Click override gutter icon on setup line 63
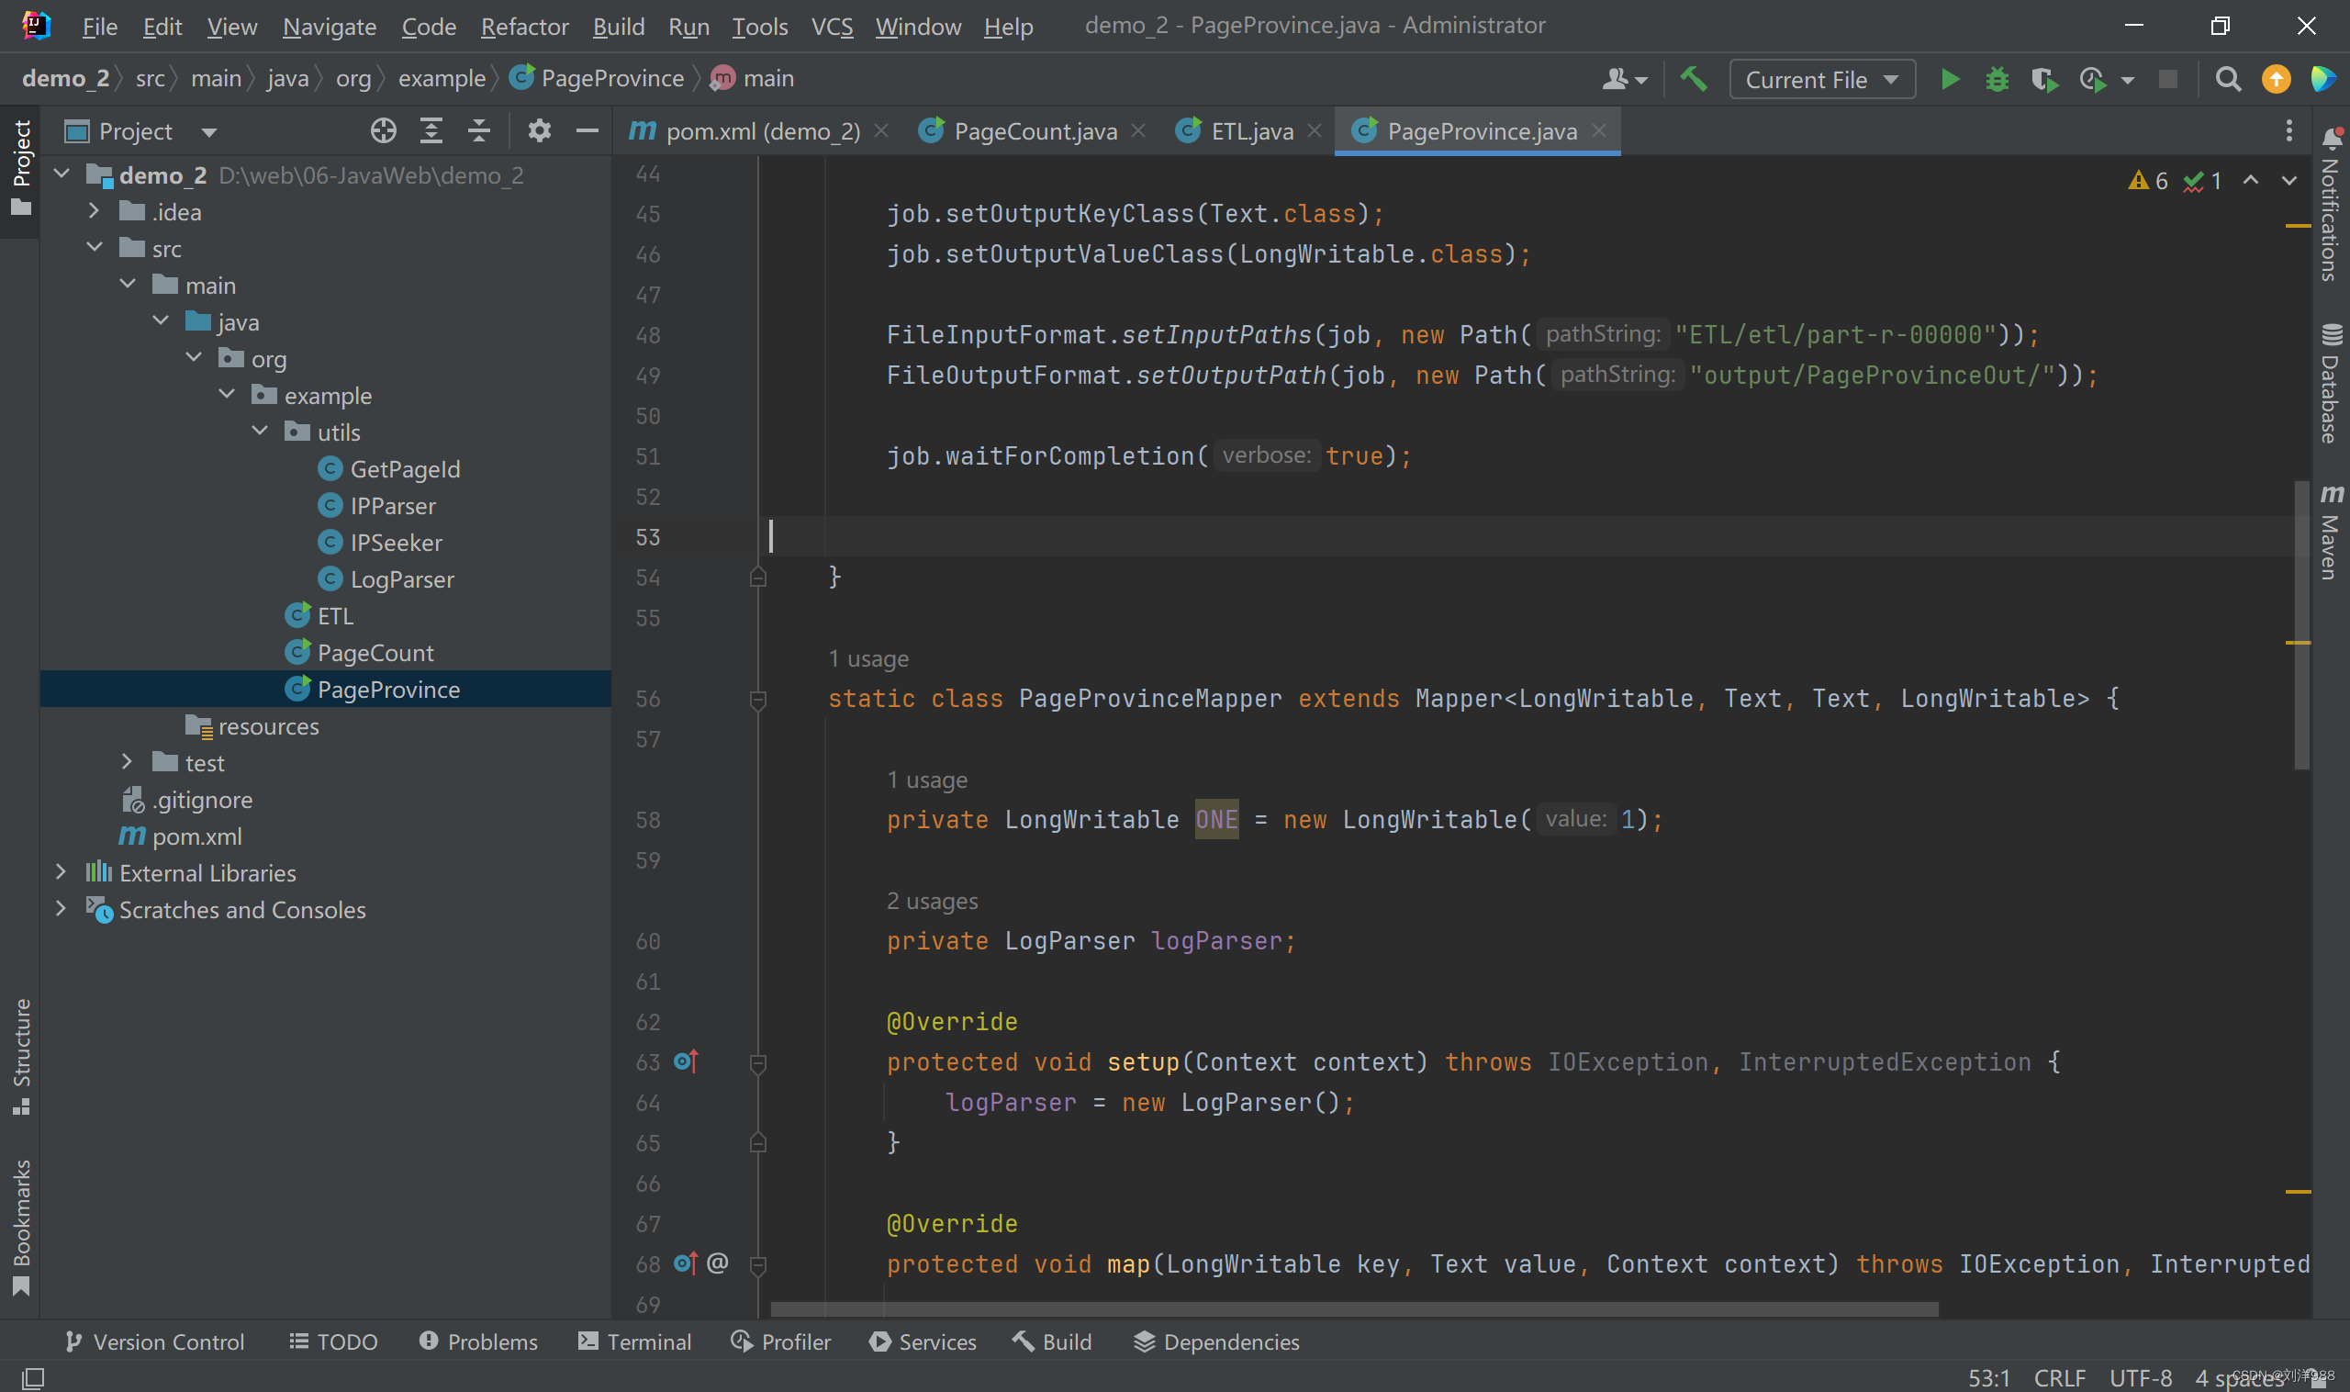This screenshot has width=2350, height=1392. point(687,1061)
